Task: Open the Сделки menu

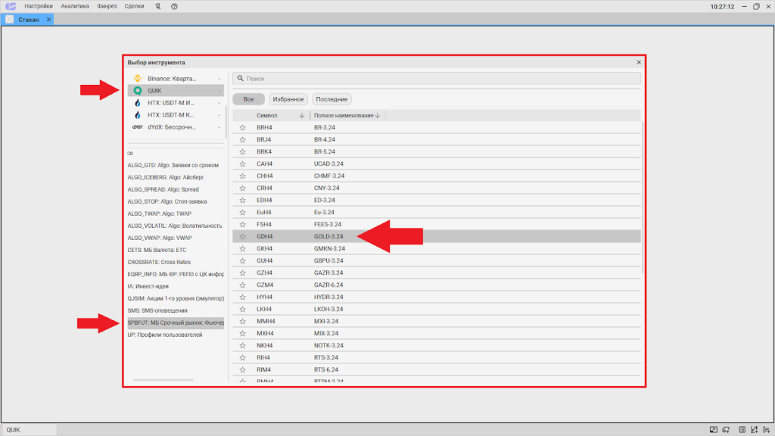Action: (x=135, y=6)
